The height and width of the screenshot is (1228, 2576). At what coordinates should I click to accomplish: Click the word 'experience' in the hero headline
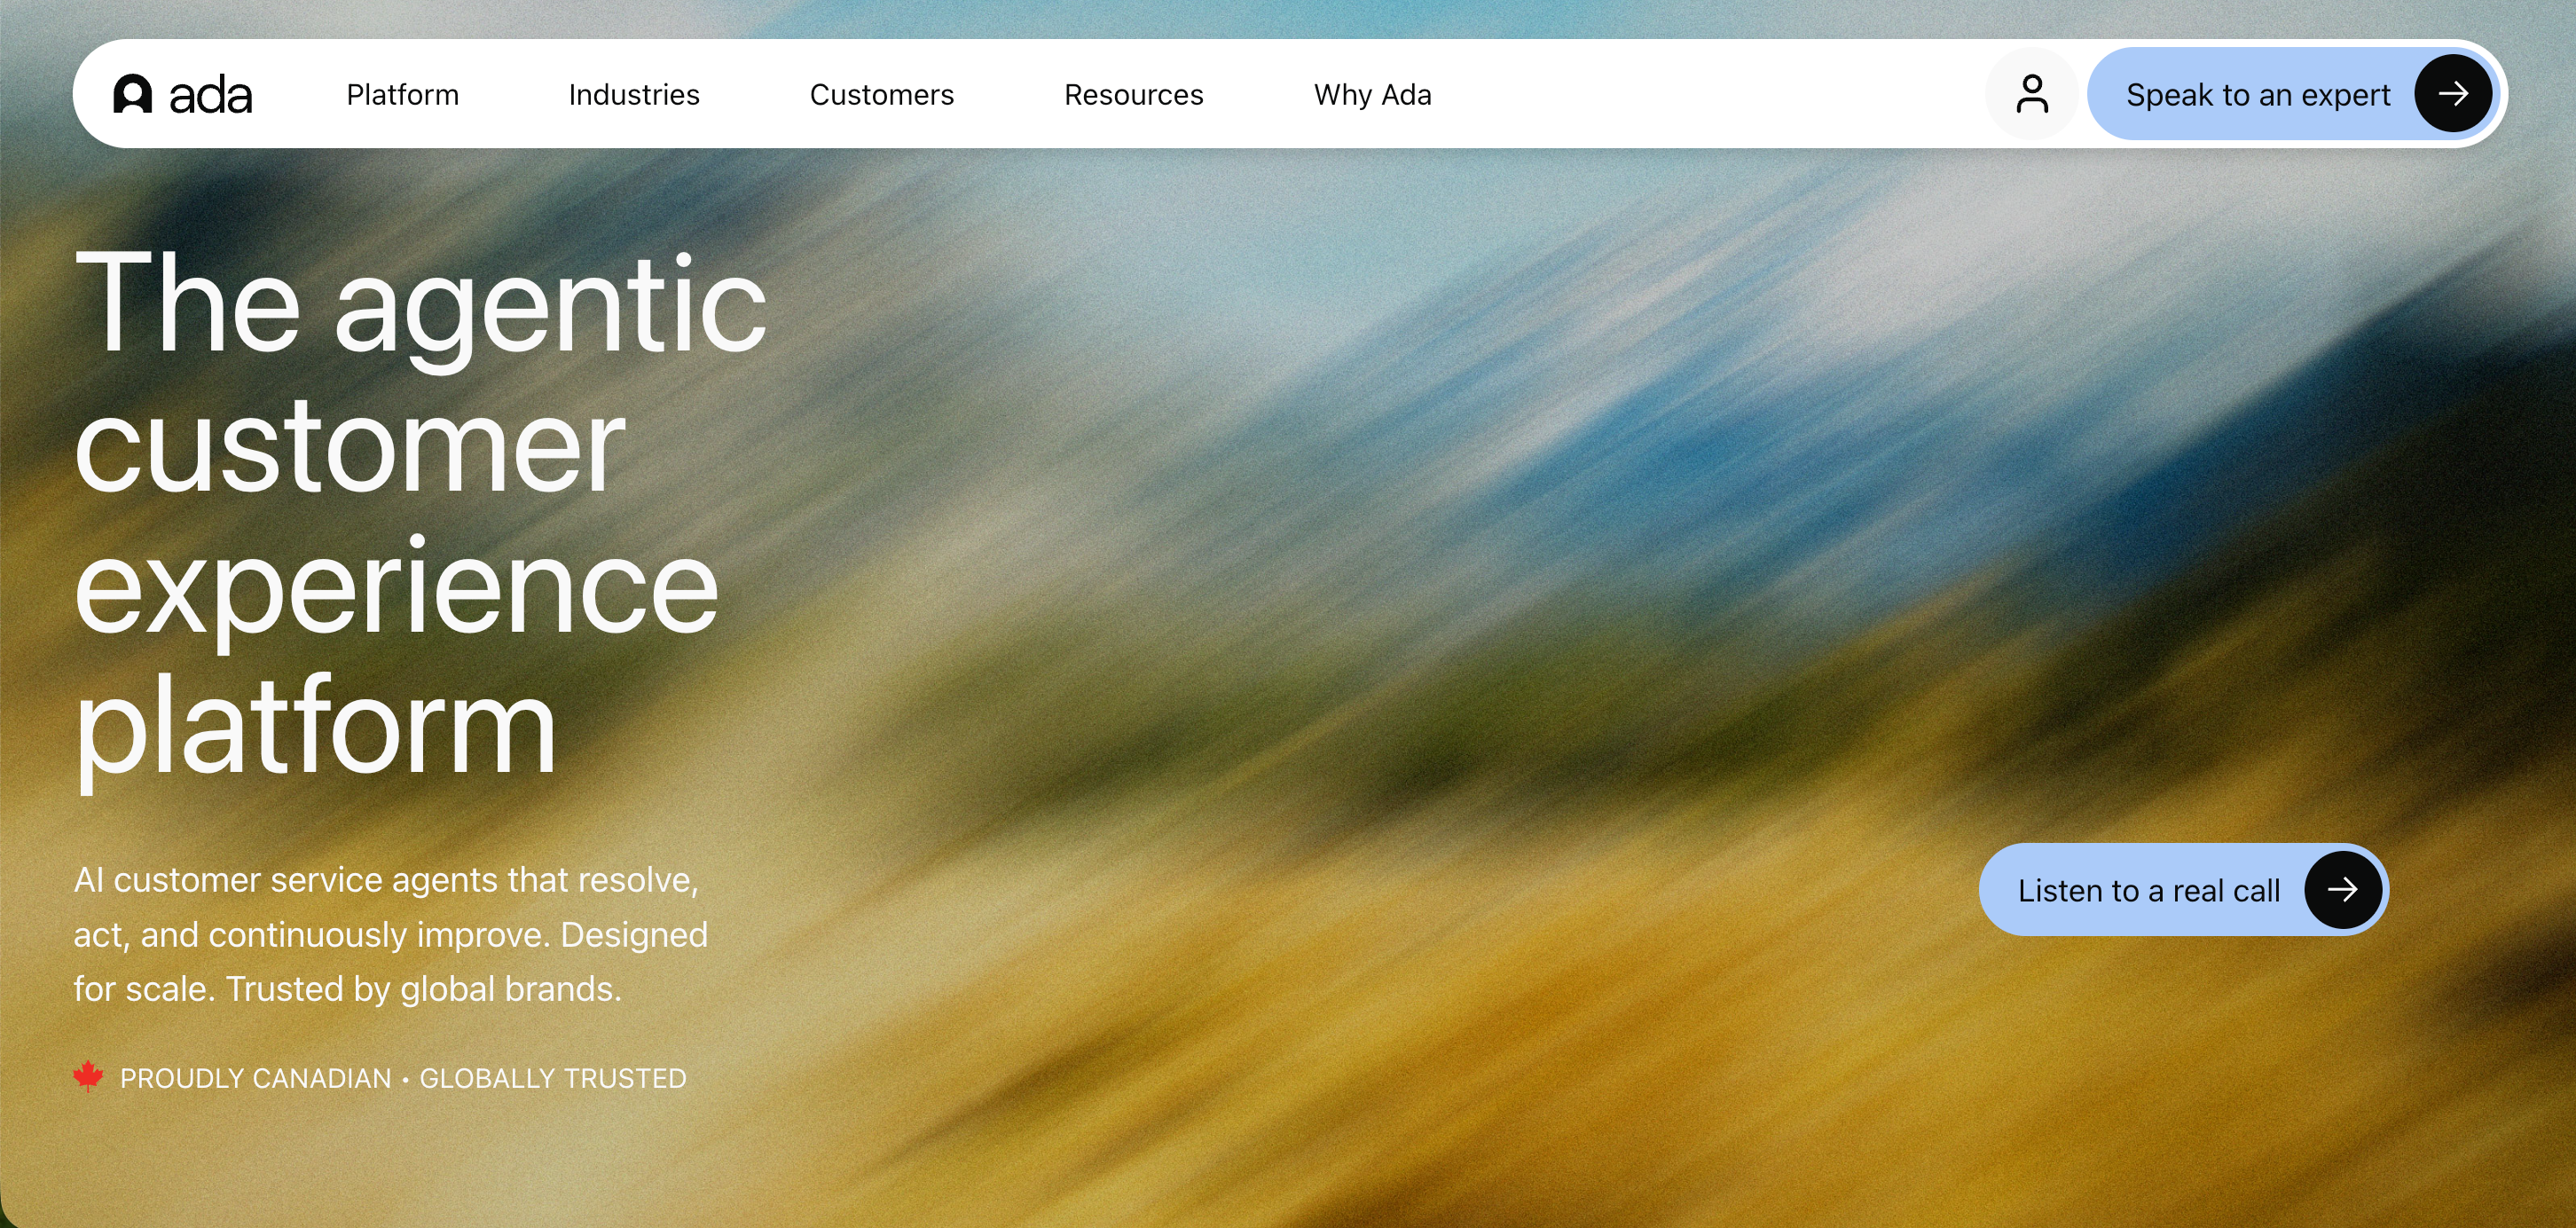396,588
